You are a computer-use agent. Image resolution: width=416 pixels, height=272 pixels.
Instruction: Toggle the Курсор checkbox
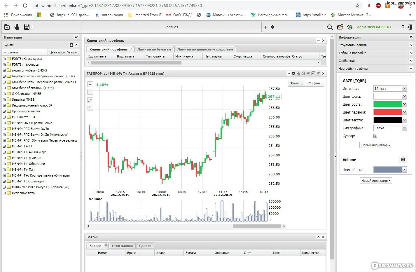pos(375,136)
